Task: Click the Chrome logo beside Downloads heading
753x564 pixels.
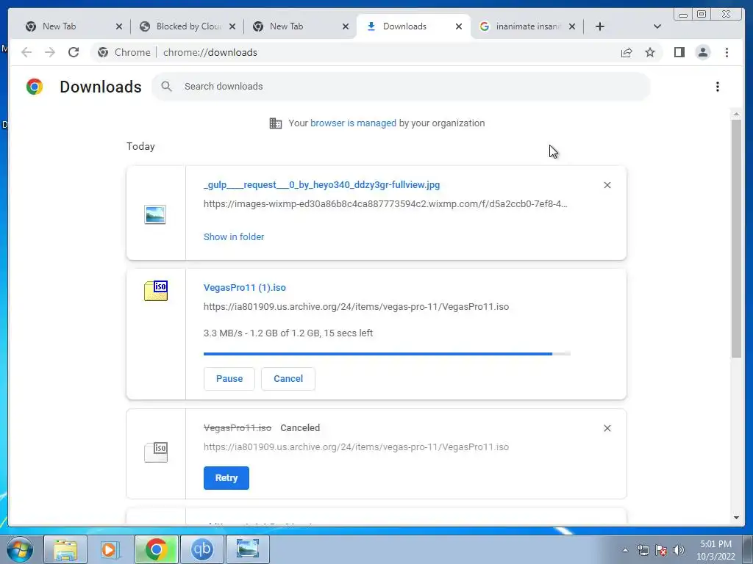Action: point(35,87)
